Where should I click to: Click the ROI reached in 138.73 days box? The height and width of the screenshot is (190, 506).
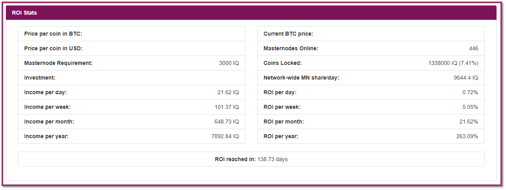pos(251,159)
